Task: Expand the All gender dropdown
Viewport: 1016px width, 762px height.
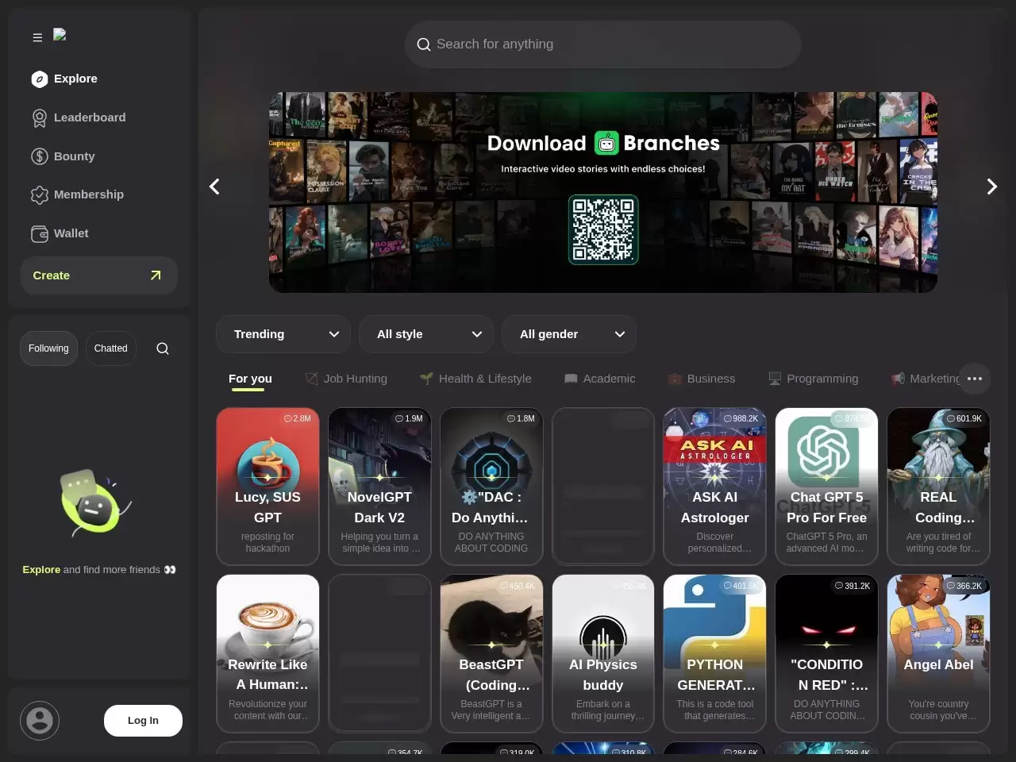Action: 569,334
